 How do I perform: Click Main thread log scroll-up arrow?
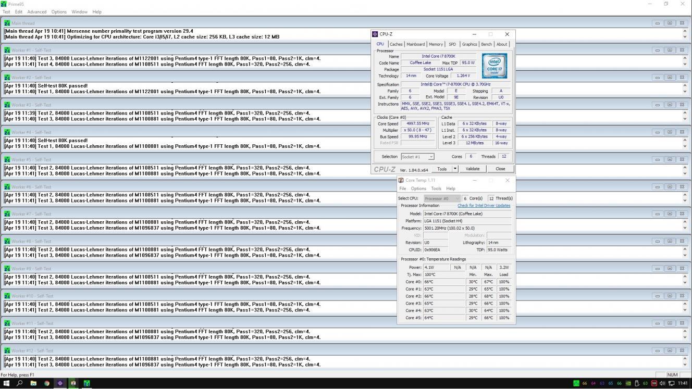[685, 31]
